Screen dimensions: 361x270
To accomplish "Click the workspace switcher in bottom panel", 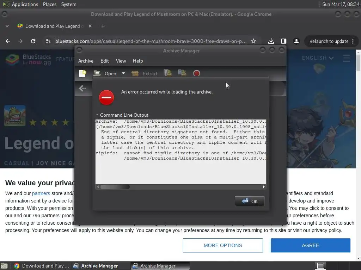I will (x=320, y=266).
